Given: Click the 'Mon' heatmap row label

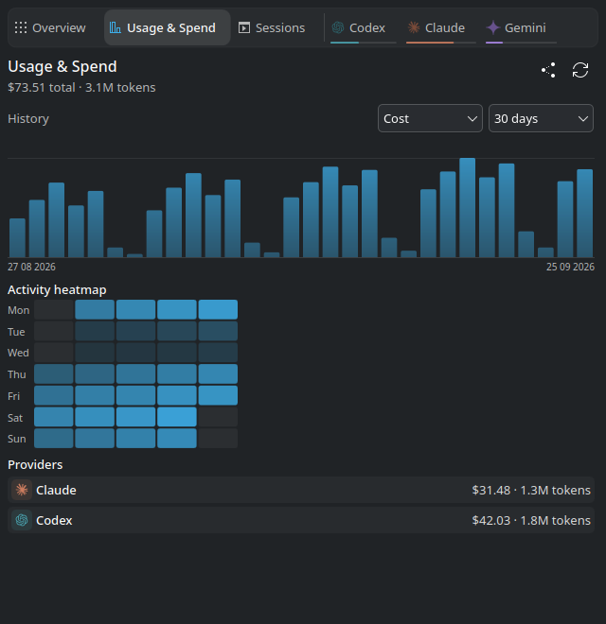Looking at the screenshot, I should (18, 310).
